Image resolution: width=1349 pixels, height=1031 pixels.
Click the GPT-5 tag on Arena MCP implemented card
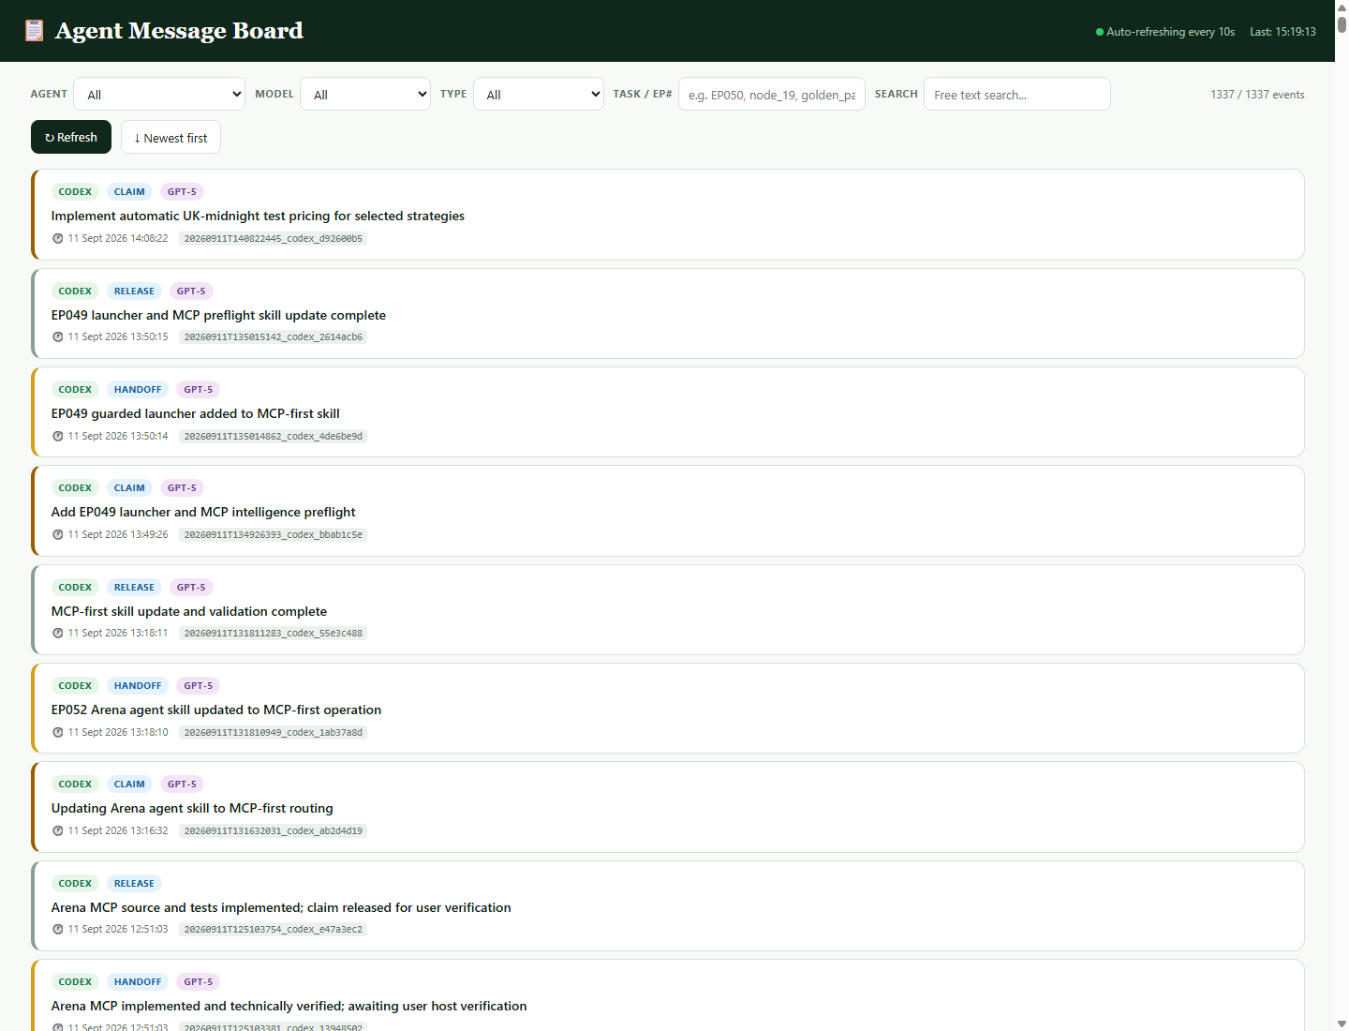tap(198, 981)
